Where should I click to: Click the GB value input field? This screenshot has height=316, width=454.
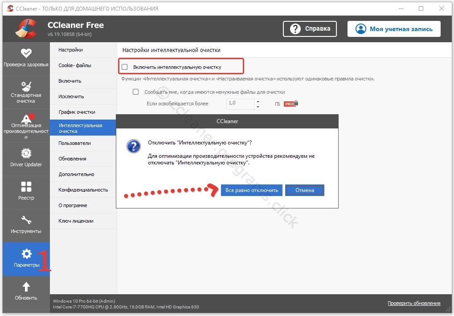point(240,104)
